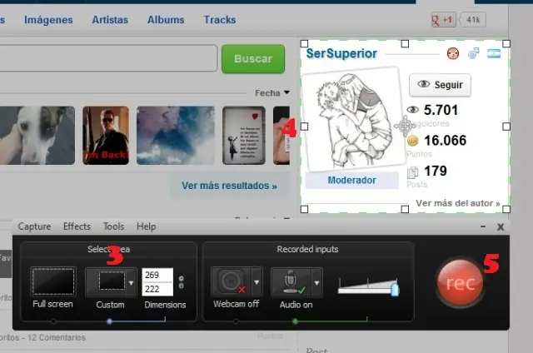The height and width of the screenshot is (353, 533).
Task: Click the 41k share count
Action: (473, 20)
